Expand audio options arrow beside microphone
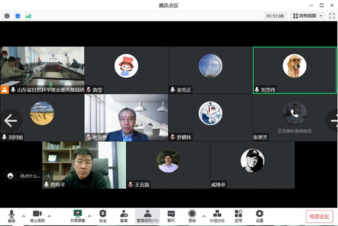Viewport: 338px width, 226px height. coord(24,216)
